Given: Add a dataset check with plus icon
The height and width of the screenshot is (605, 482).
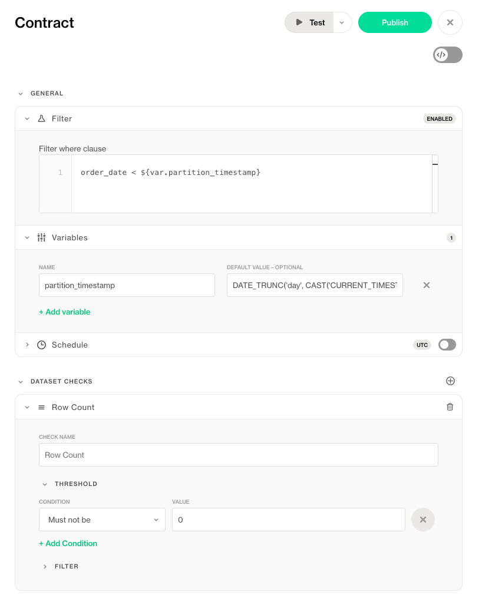Looking at the screenshot, I should [450, 381].
